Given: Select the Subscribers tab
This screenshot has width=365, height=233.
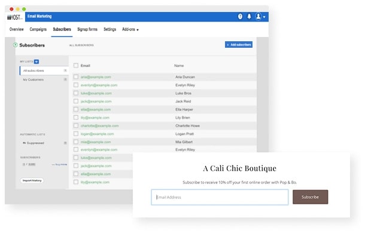Looking at the screenshot, I should point(62,29).
